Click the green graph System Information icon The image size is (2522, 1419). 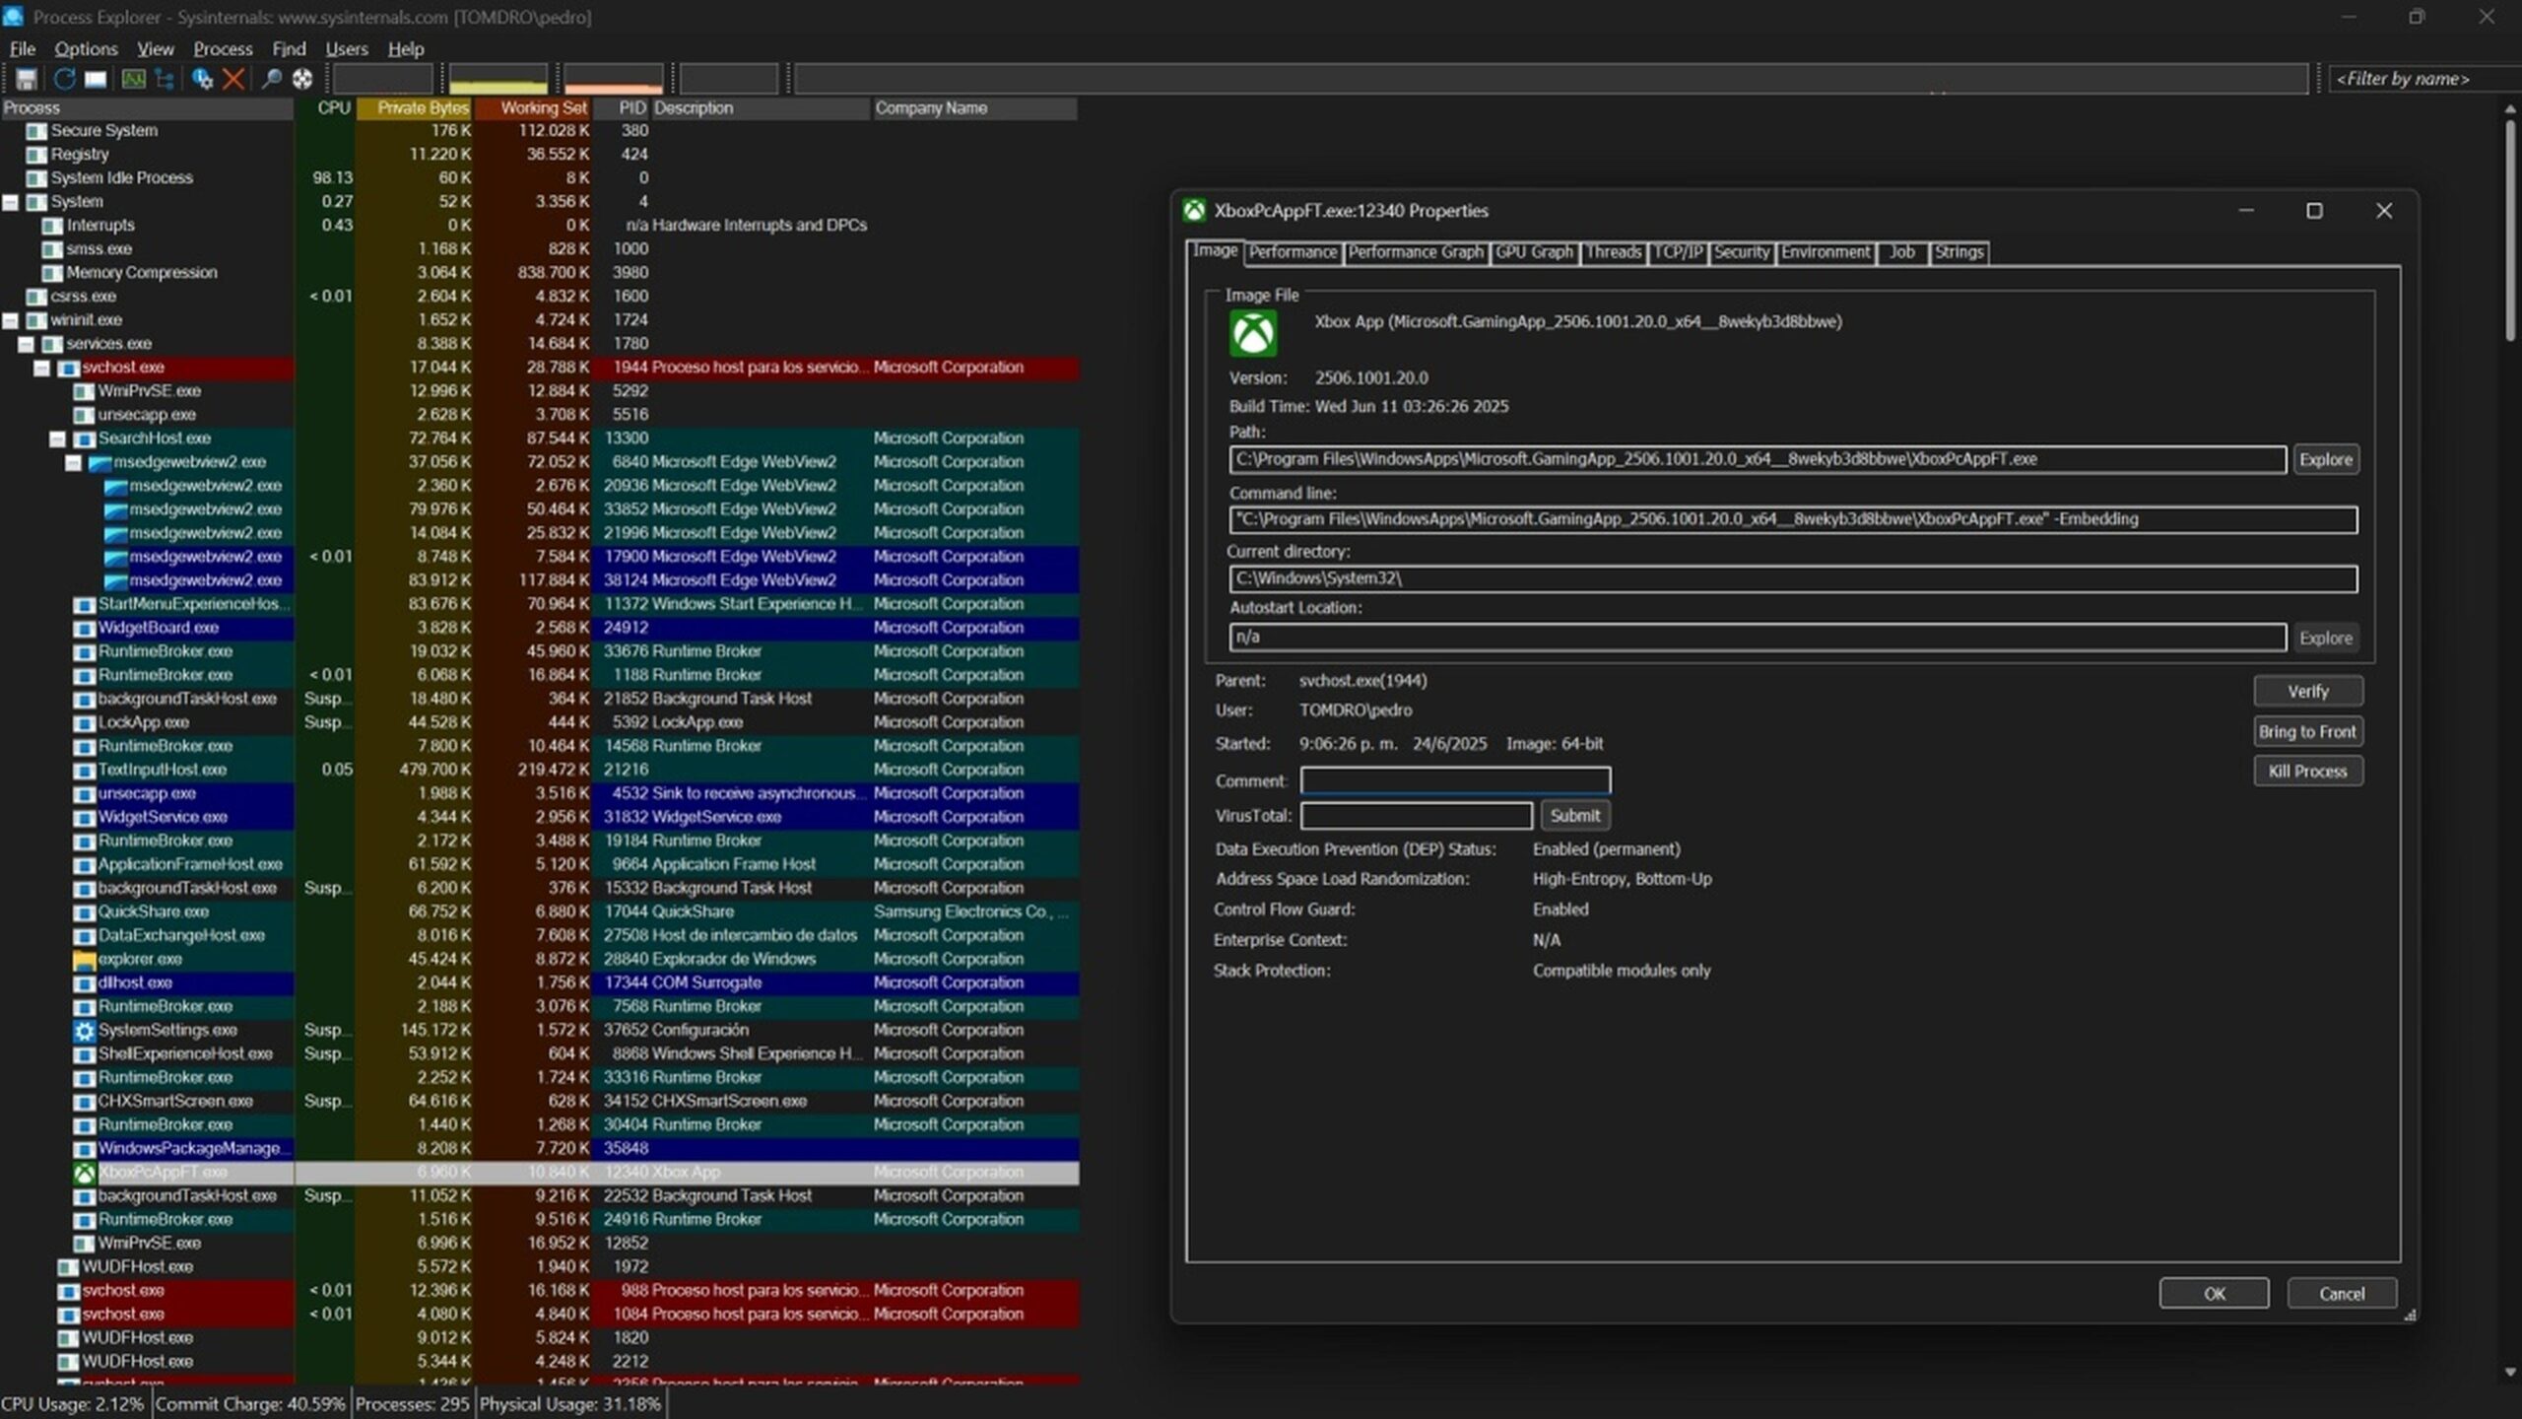133,79
